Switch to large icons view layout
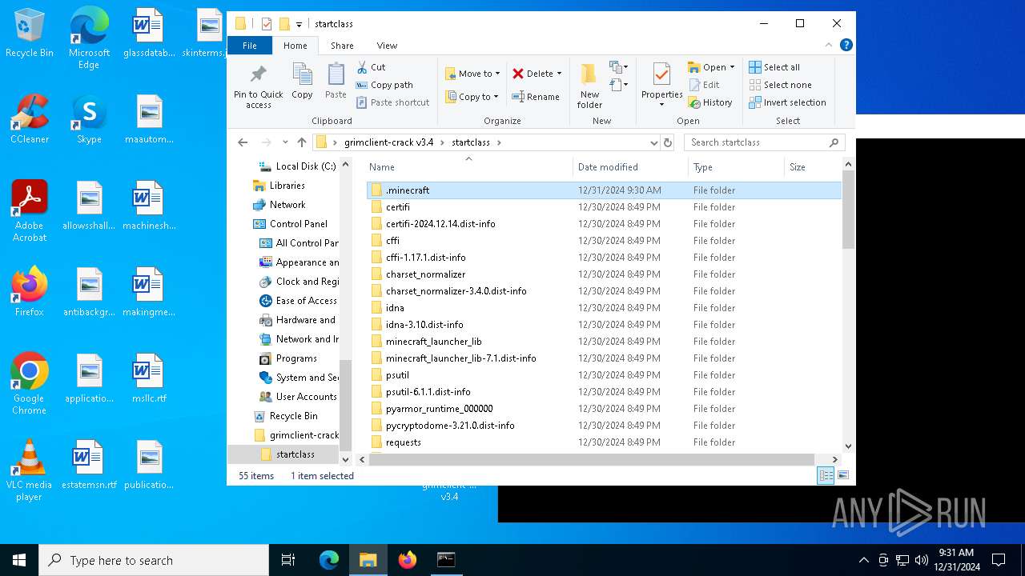 (x=842, y=476)
